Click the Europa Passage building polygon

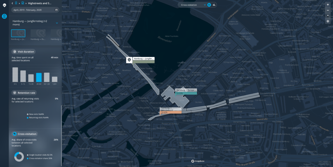click(x=174, y=97)
